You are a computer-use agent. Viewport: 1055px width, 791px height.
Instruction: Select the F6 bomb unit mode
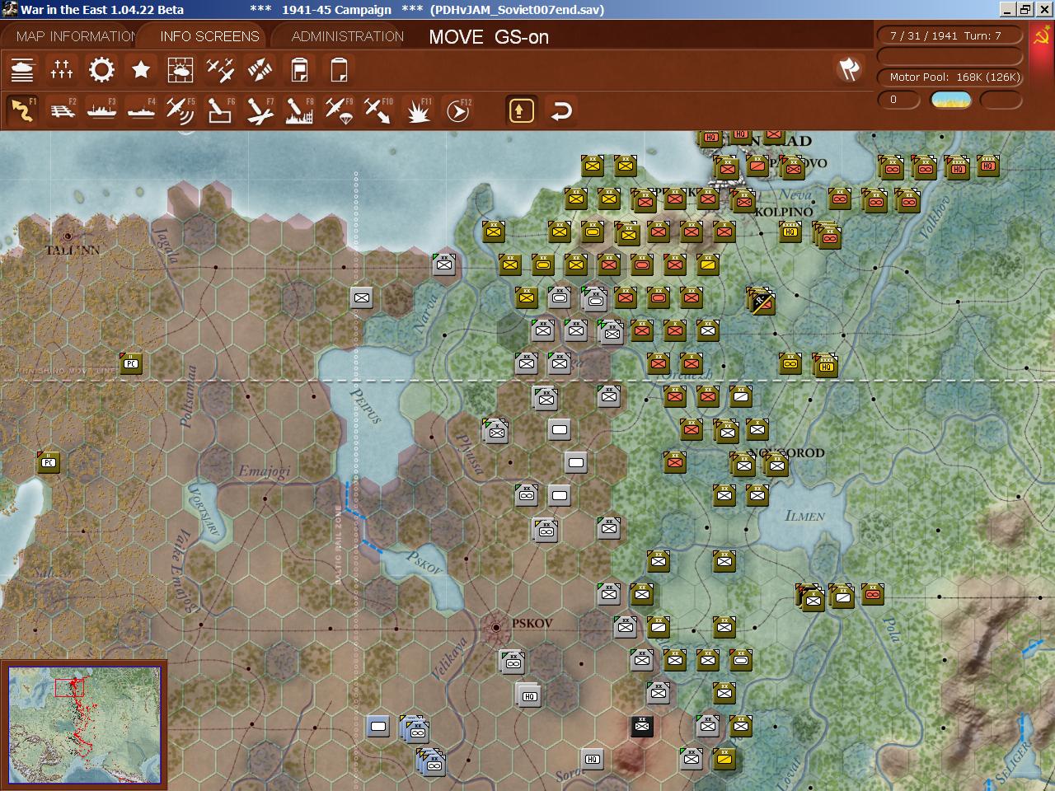tap(220, 110)
